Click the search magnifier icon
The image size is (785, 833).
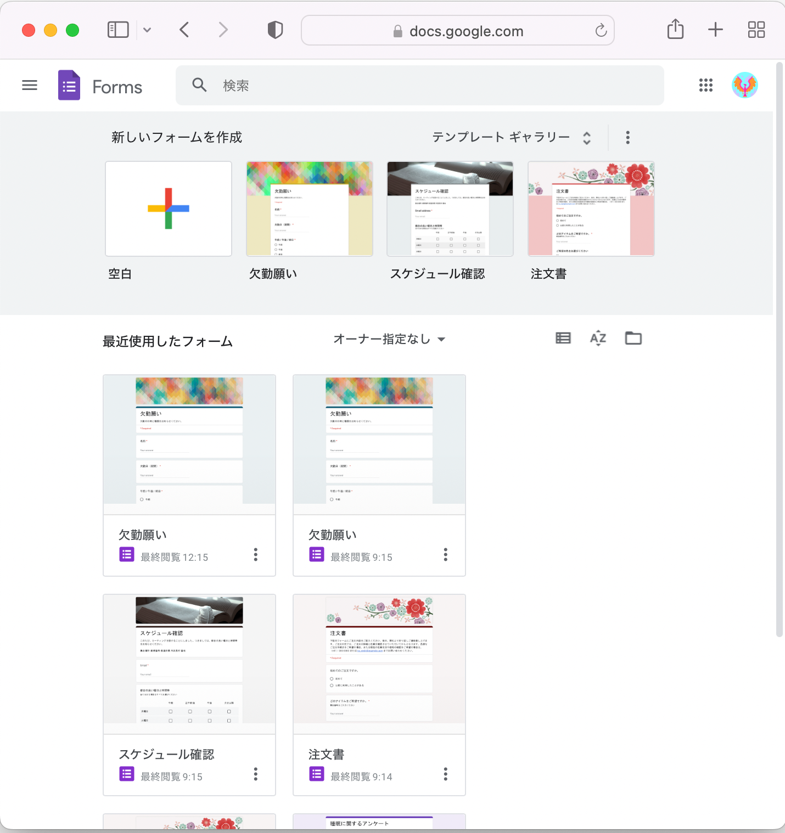[199, 85]
